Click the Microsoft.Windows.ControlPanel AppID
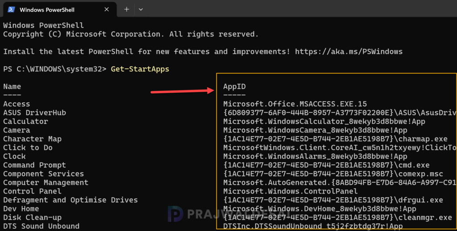457x231 pixels. pos(291,191)
